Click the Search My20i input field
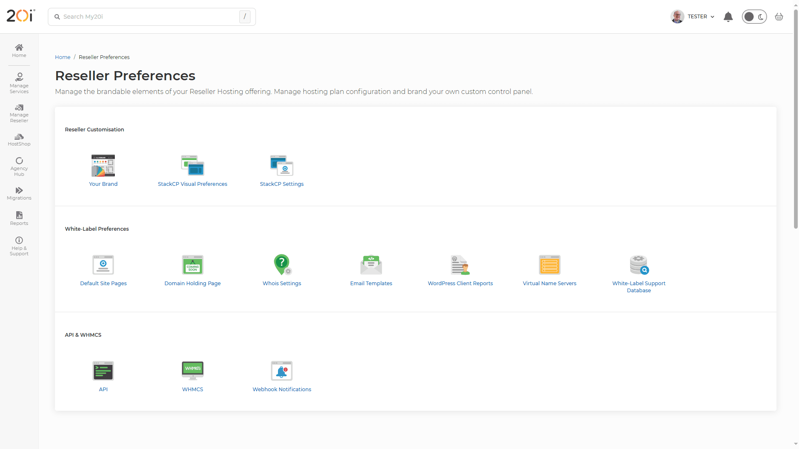Image resolution: width=799 pixels, height=449 pixels. tap(151, 17)
